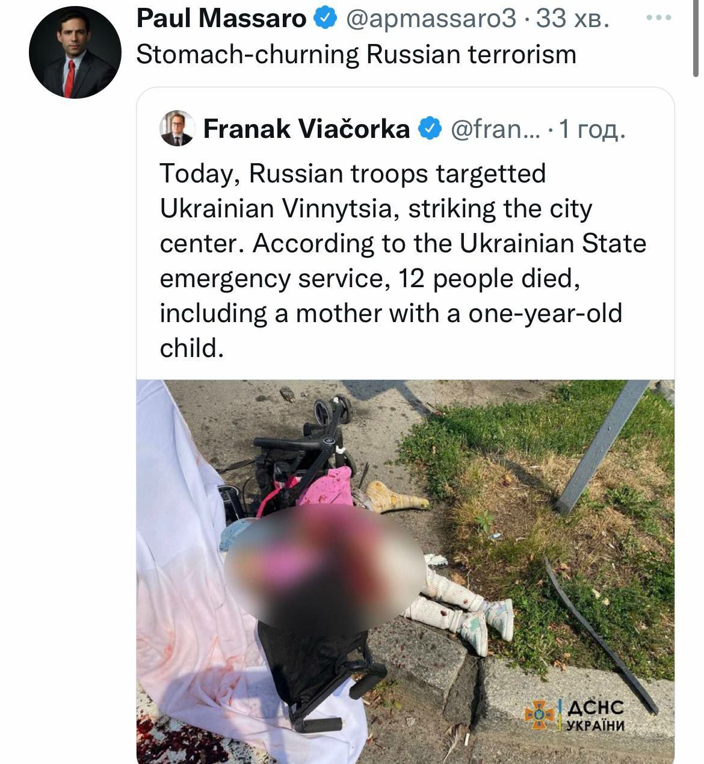
Task: Select the 'Stomach-churning Russian terrorism' tweet text
Action: tap(356, 55)
